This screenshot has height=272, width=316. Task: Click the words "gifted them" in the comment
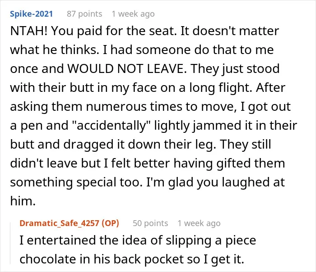coord(251,163)
